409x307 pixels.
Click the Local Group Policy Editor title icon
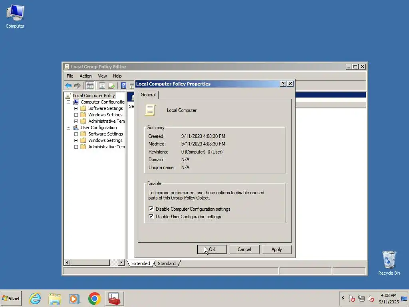pyautogui.click(x=67, y=67)
